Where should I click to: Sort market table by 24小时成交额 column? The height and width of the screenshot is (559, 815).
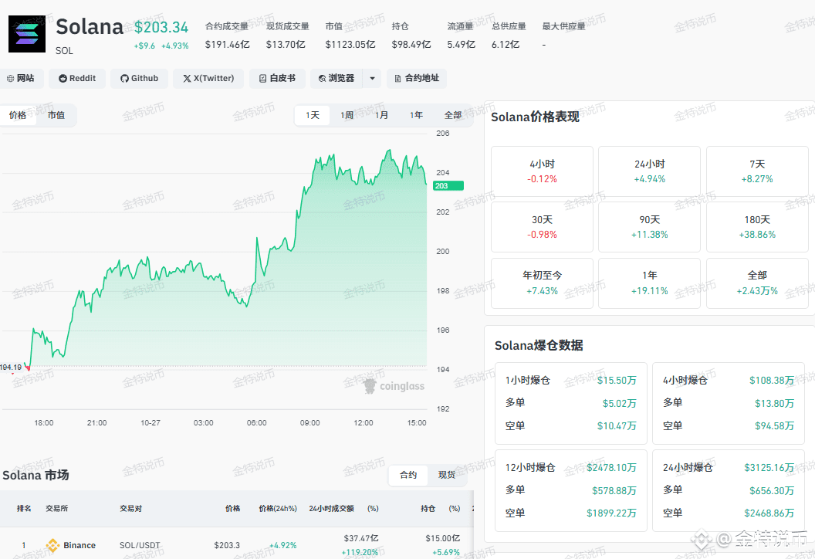[x=331, y=509]
